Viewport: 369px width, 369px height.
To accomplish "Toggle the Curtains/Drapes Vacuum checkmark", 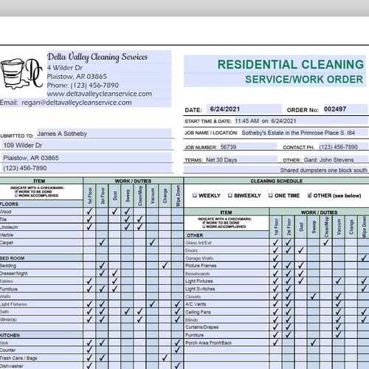I will (339, 327).
